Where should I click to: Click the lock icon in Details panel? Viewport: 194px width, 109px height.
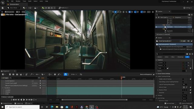point(192,41)
